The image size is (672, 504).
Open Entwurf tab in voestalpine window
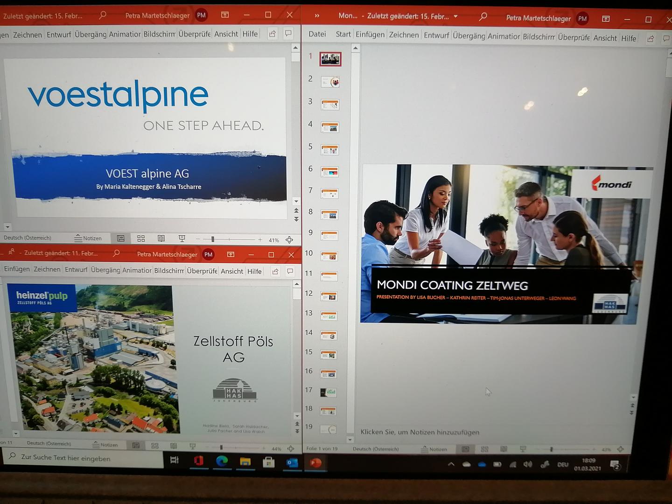coord(59,35)
